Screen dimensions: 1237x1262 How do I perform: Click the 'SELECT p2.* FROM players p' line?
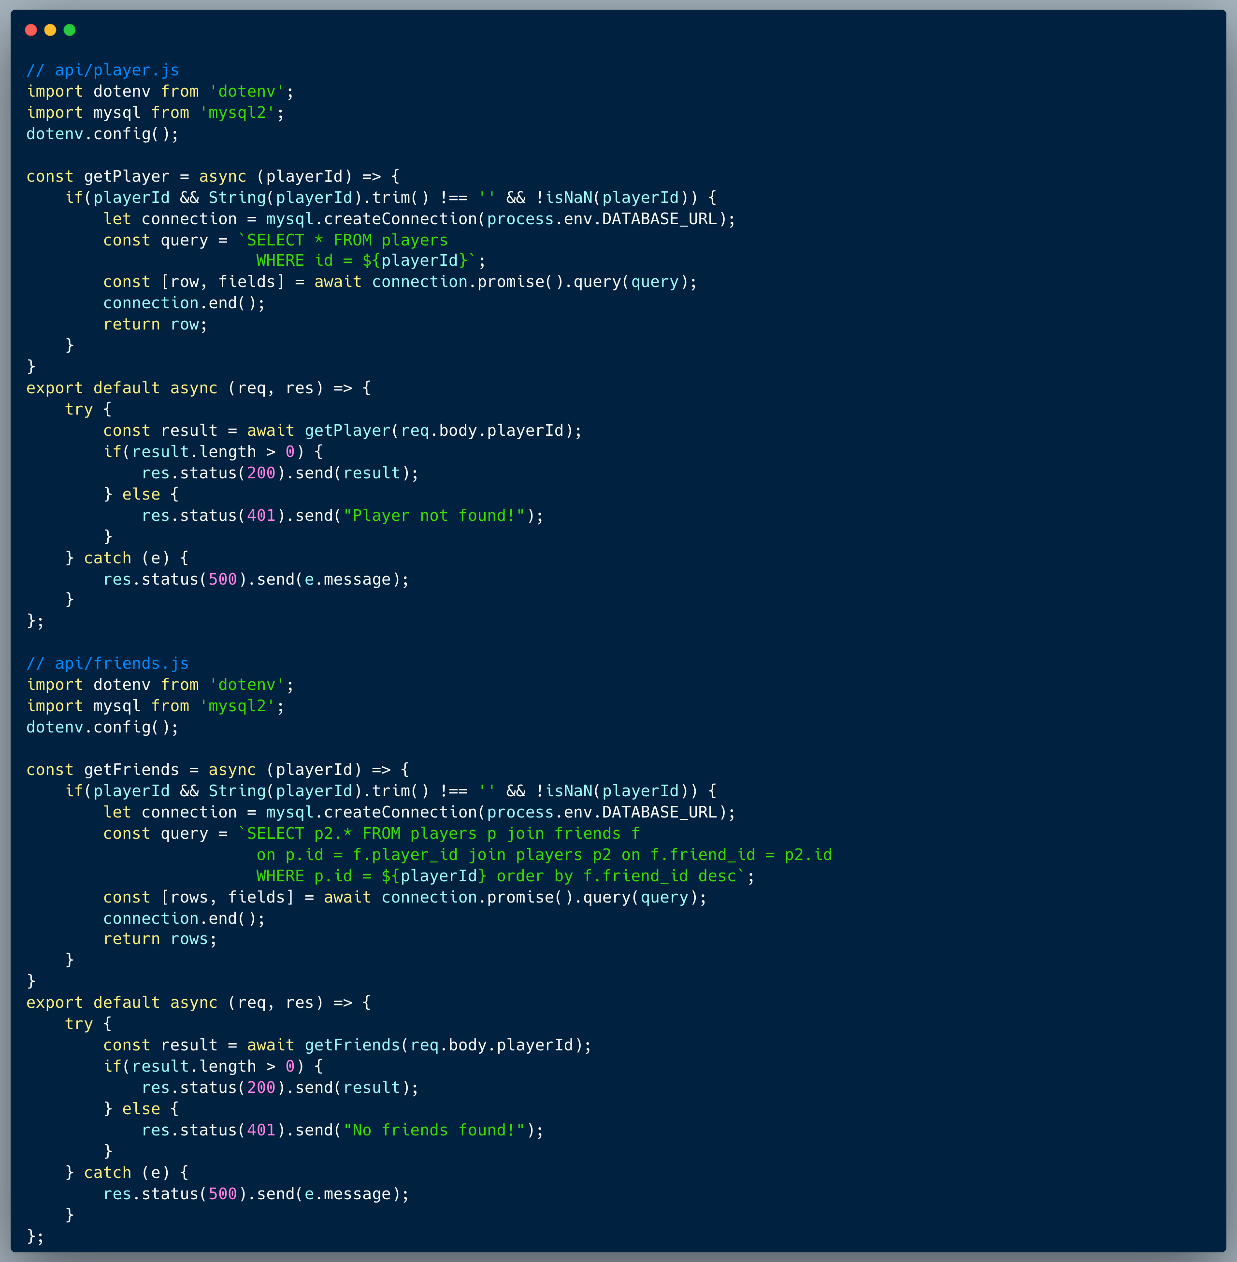pyautogui.click(x=372, y=833)
